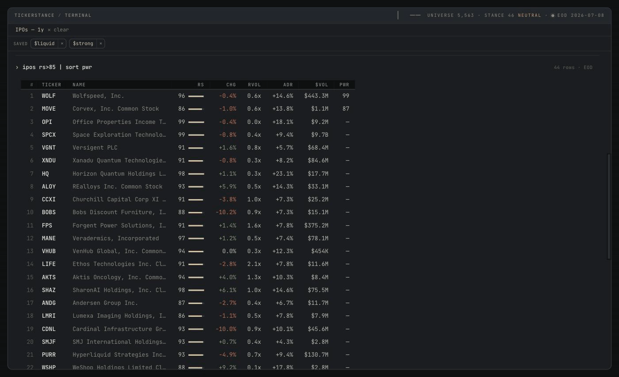619x377 pixels.
Task: Click the $9.7B volume cell
Action: coord(320,135)
